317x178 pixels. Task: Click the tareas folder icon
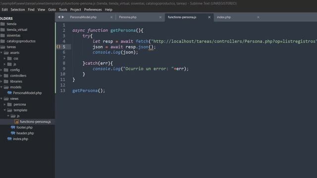click(x=2, y=47)
